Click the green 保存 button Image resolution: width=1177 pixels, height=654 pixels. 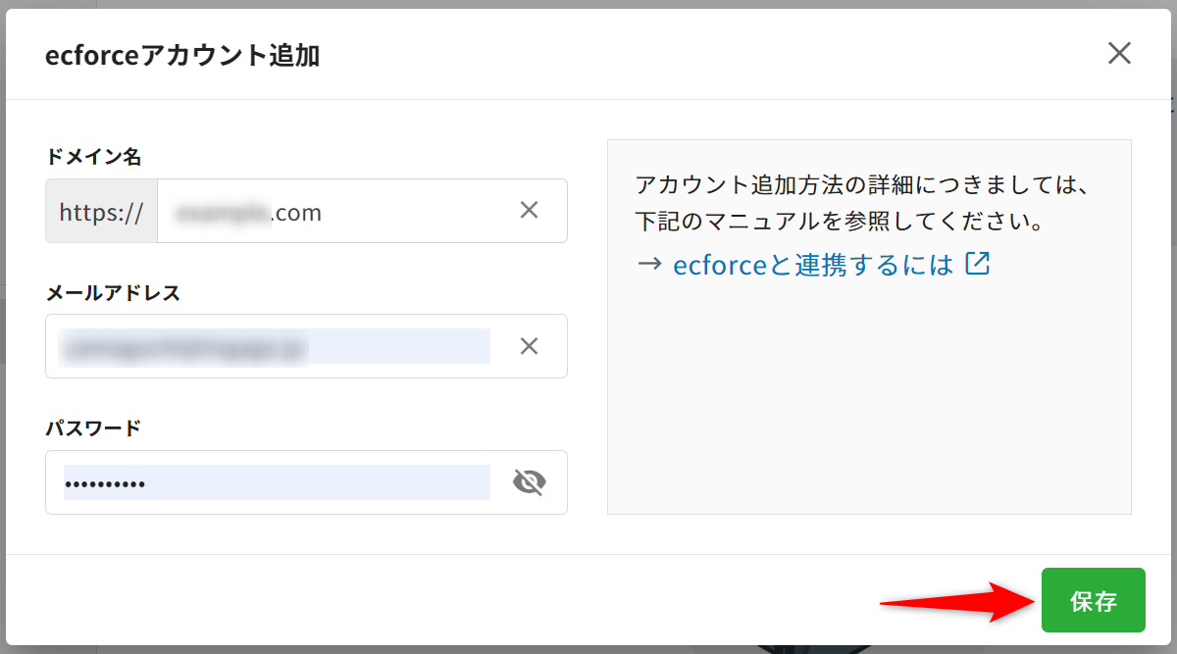tap(1093, 600)
